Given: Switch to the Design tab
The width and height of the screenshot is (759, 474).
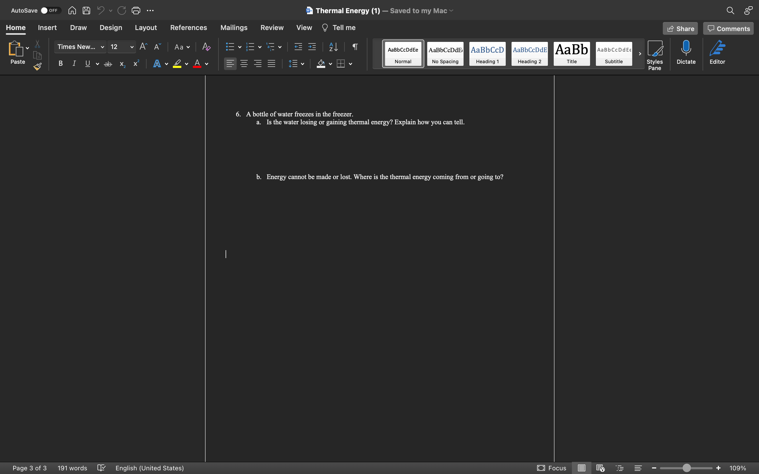Looking at the screenshot, I should tap(111, 28).
